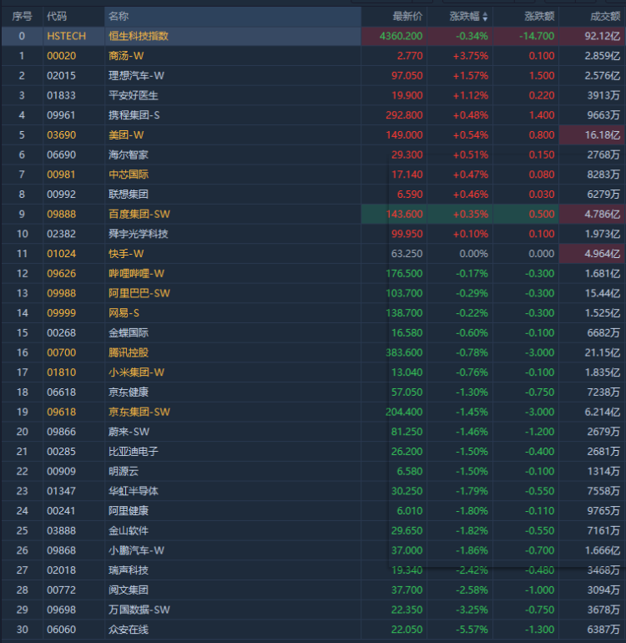This screenshot has width=626, height=643.
Task: Open stock 小鹏汽车-W
Action: [136, 550]
